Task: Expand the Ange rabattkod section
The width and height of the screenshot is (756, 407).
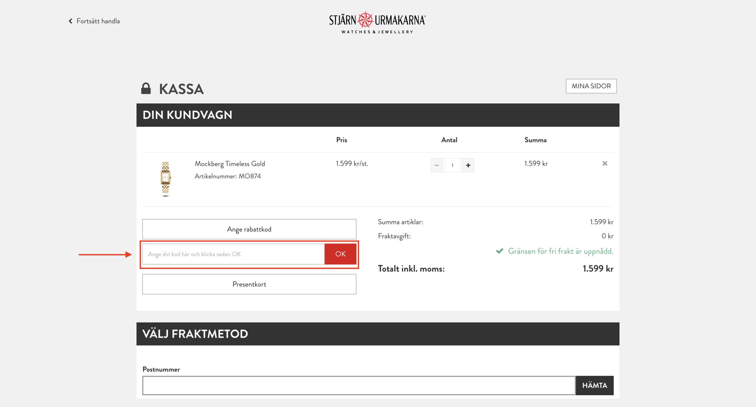Action: 249,229
